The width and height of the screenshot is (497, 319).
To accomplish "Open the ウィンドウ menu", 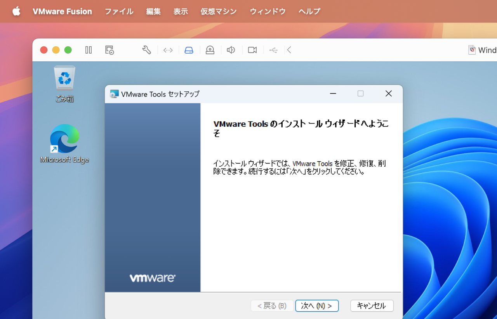I will 268,11.
